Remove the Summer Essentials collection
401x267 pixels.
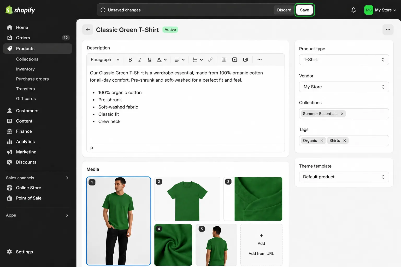342,114
